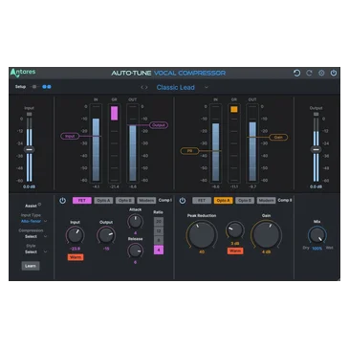The image size is (349, 349).
Task: Open the Classic Lead preset dropdown
Action: [207, 87]
